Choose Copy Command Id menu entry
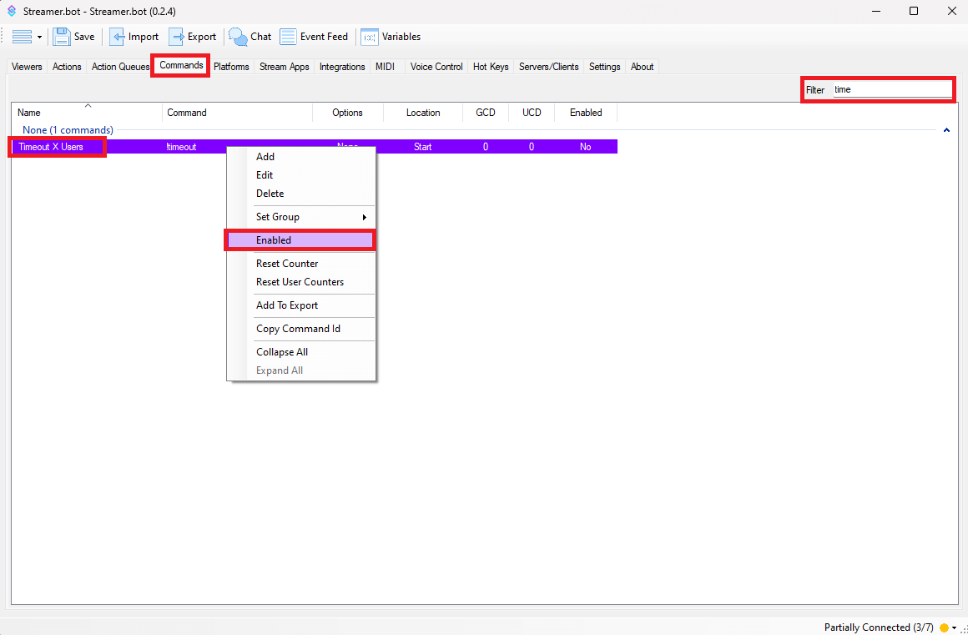 click(298, 329)
